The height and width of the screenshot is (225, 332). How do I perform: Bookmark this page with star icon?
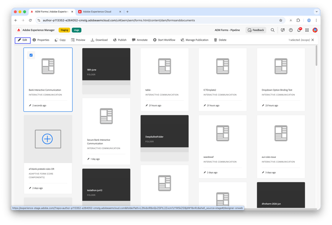click(281, 20)
